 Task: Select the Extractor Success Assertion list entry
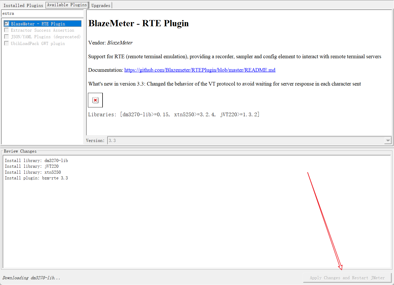(42, 30)
